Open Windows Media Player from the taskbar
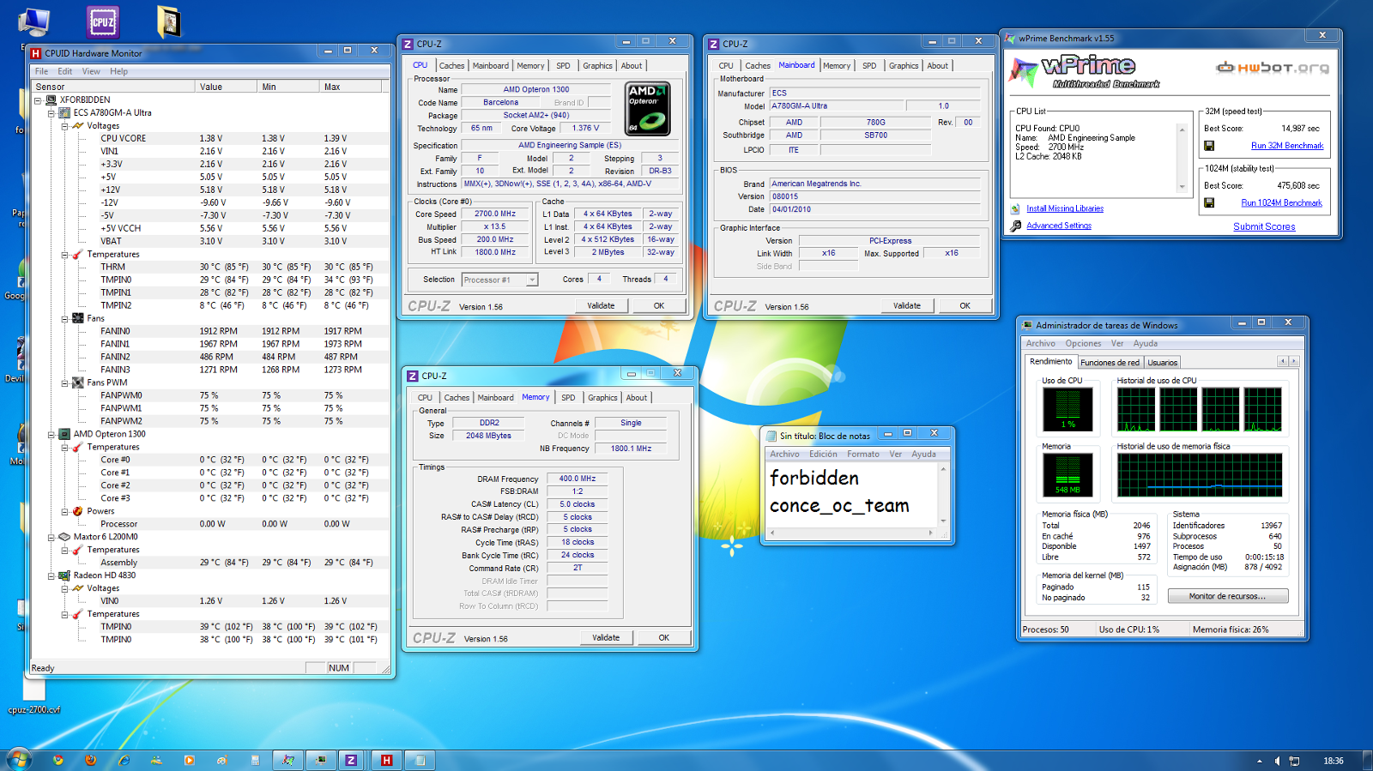1373x771 pixels. (x=189, y=760)
